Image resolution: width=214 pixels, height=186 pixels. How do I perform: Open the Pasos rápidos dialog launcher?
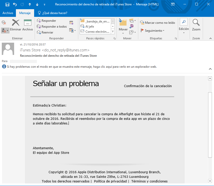(114, 39)
